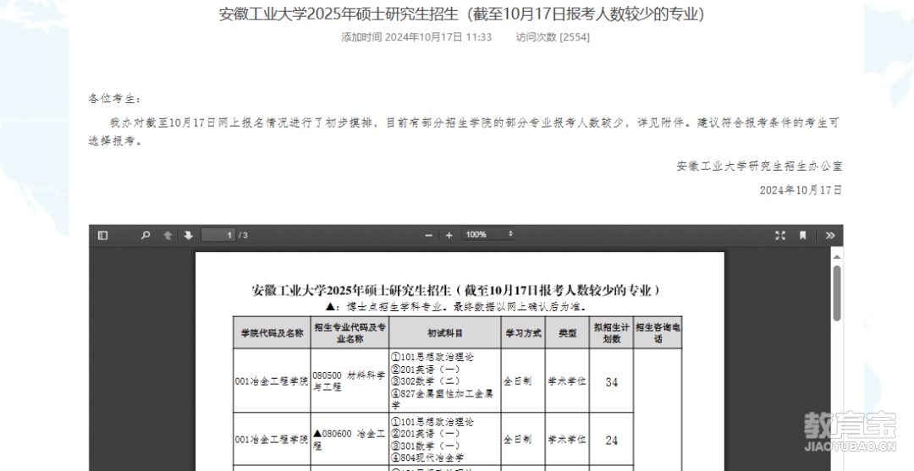Click the '类型' column header
The height and width of the screenshot is (471, 914).
pyautogui.click(x=567, y=333)
